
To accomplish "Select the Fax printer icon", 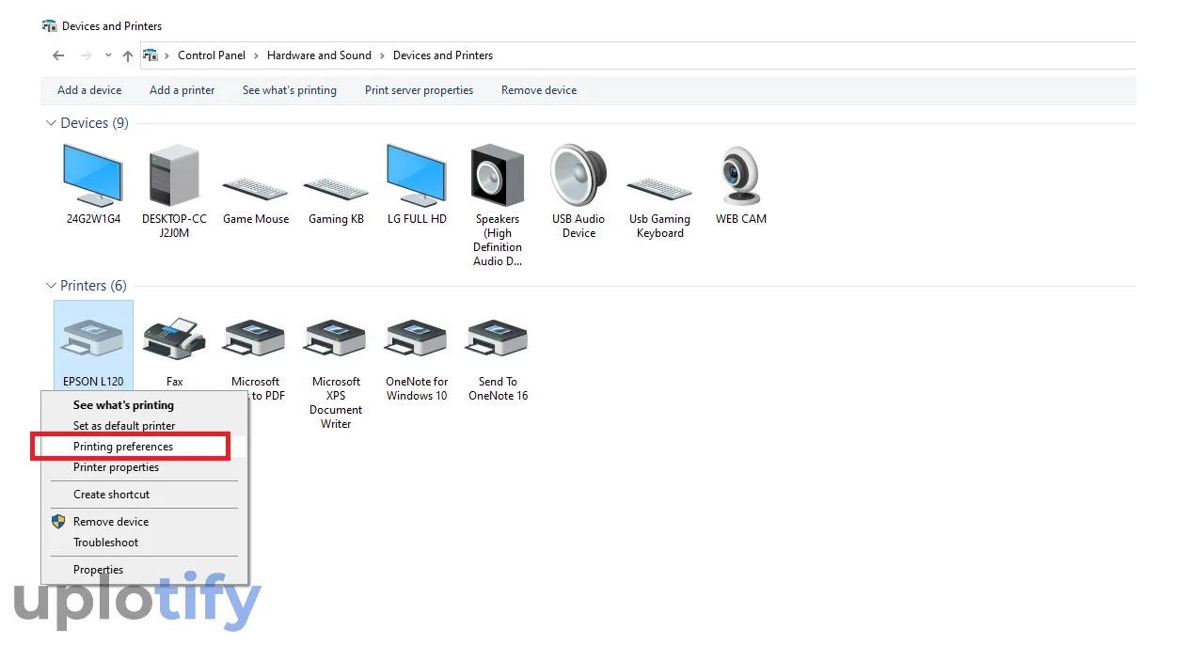I will pos(174,338).
